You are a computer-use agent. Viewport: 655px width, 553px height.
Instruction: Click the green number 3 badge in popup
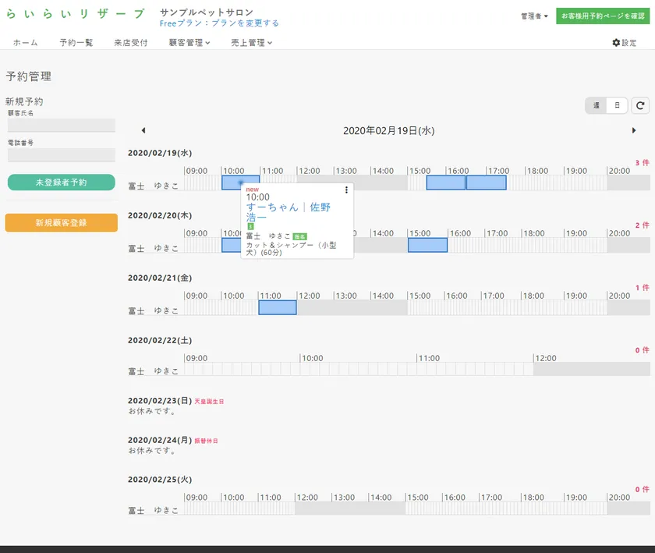pos(250,226)
